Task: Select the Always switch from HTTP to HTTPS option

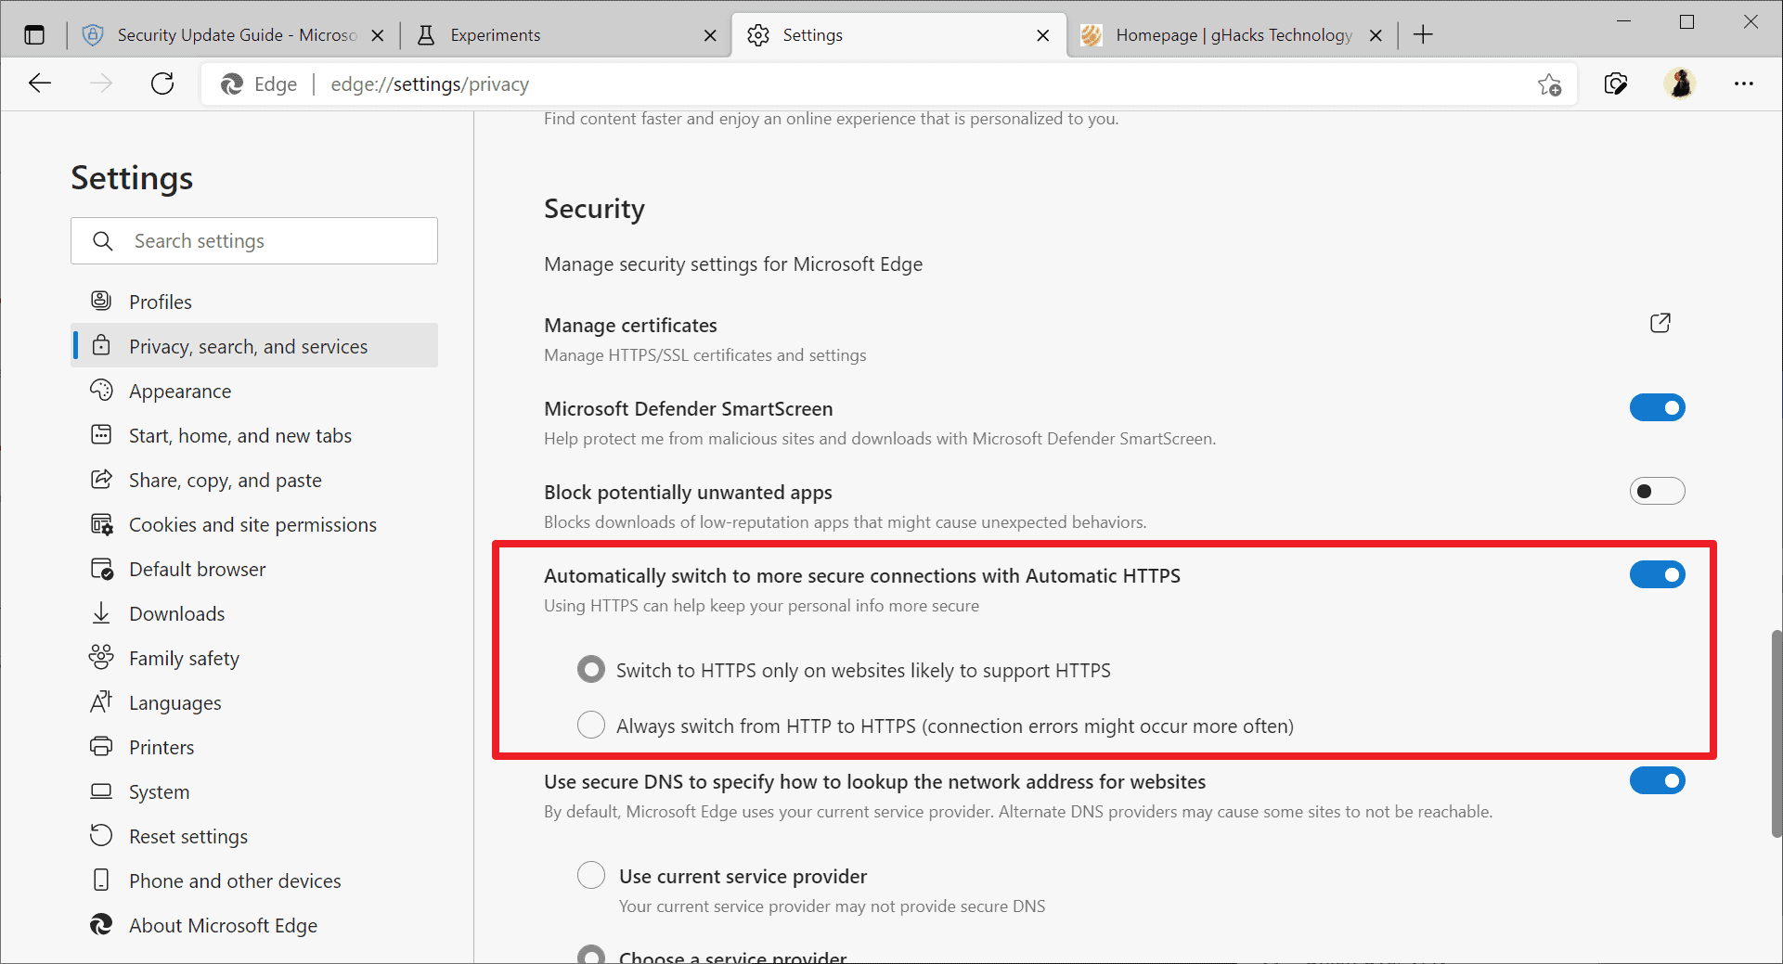Action: coord(591,725)
